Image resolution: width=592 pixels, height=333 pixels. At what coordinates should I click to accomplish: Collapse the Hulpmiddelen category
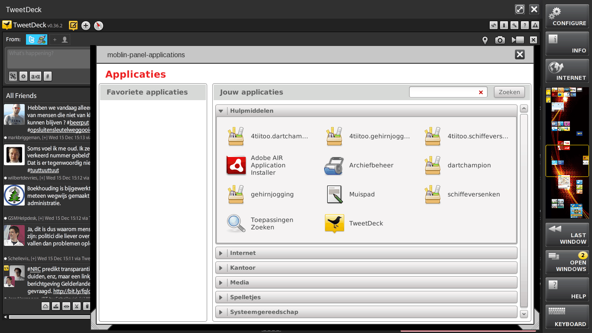(x=221, y=111)
